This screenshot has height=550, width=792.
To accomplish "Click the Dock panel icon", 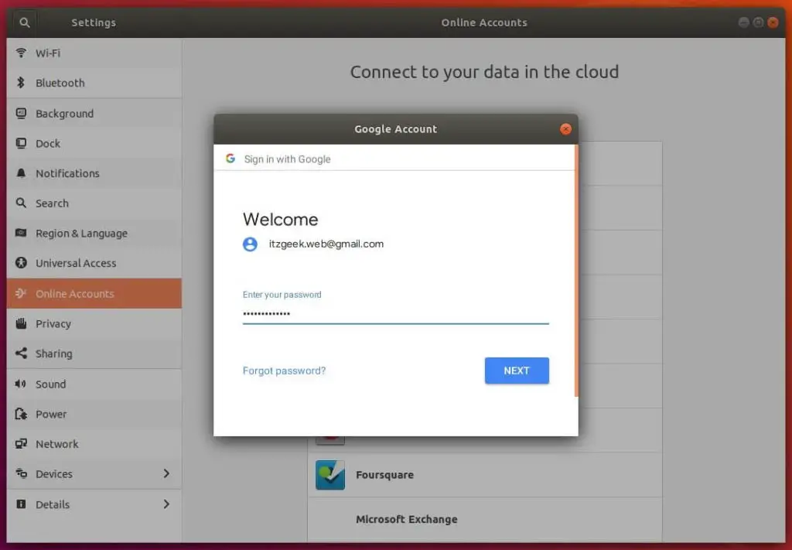I will pos(21,143).
